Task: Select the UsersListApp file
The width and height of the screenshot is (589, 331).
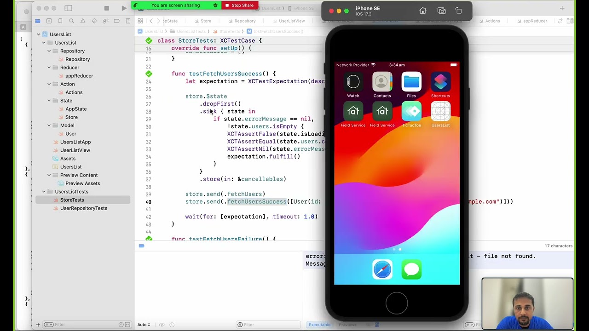Action: pyautogui.click(x=75, y=142)
